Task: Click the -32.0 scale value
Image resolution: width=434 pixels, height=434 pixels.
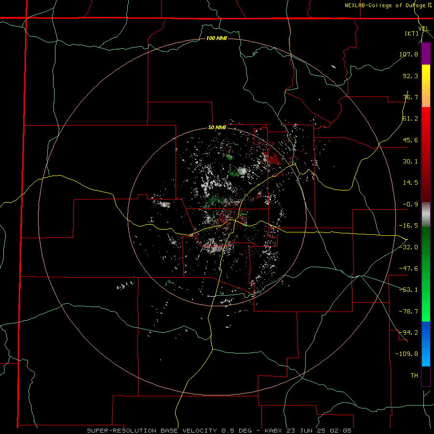Action: (x=408, y=247)
